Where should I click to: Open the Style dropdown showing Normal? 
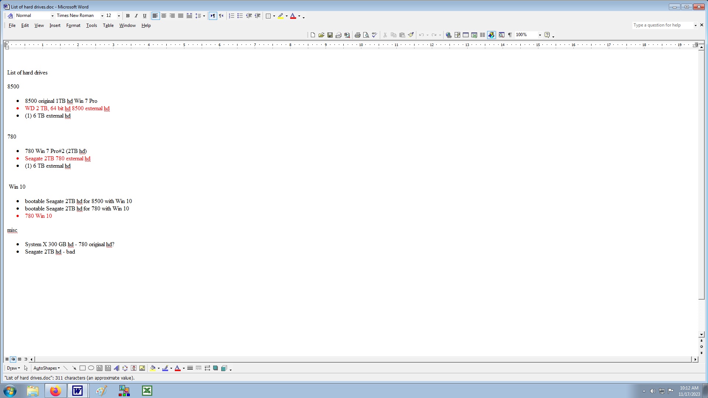pos(52,16)
